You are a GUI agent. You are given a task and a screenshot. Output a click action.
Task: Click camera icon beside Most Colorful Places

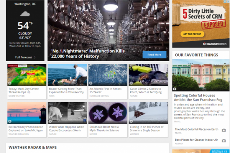click(224, 130)
